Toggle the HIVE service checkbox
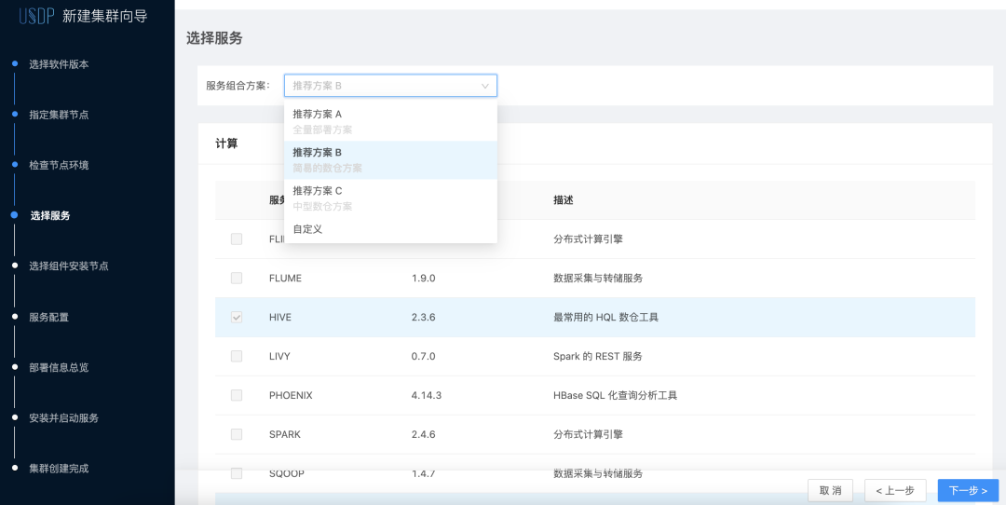1006x505 pixels. pyautogui.click(x=237, y=318)
